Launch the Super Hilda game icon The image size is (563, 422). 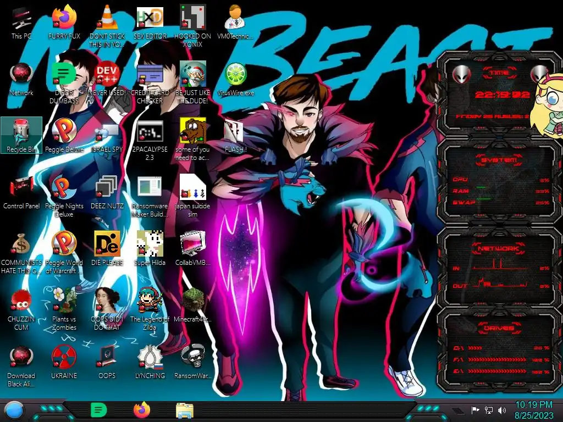[150, 248]
